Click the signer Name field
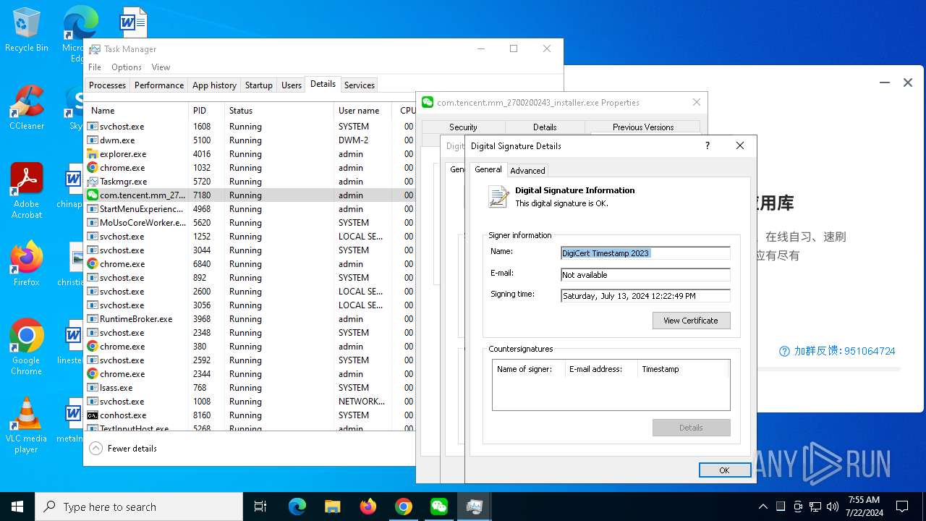Screen dimensions: 926x521 [645, 253]
